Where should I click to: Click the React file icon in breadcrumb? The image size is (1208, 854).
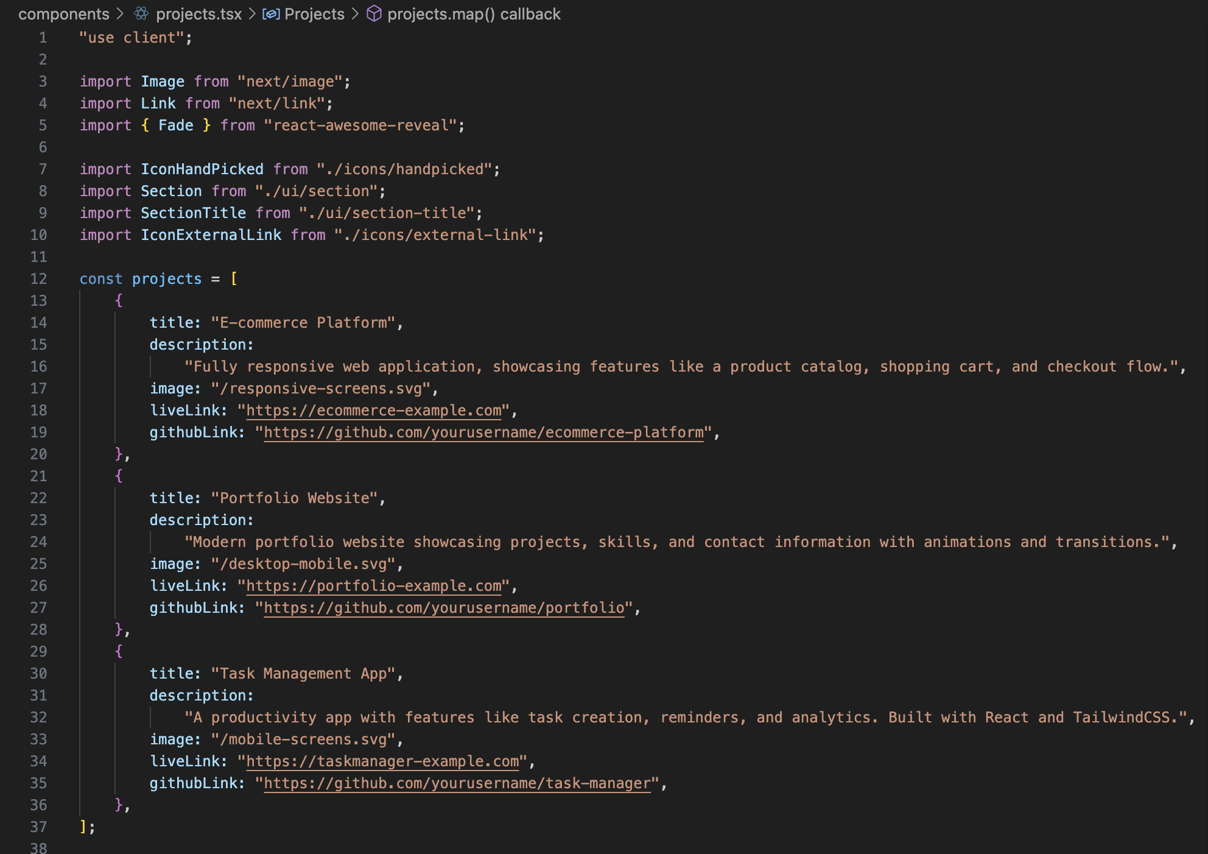click(x=141, y=13)
